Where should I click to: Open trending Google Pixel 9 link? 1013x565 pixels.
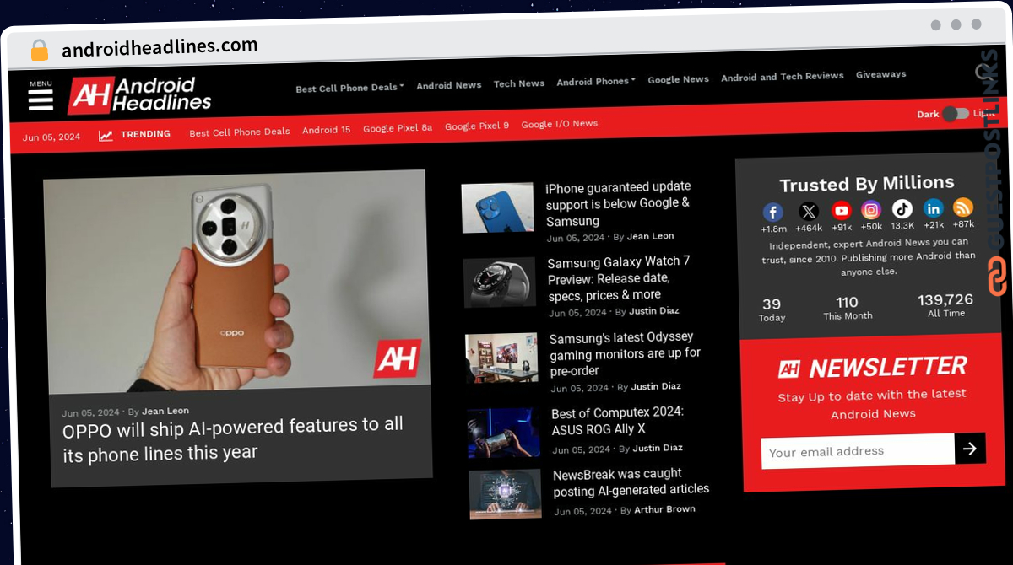477,126
